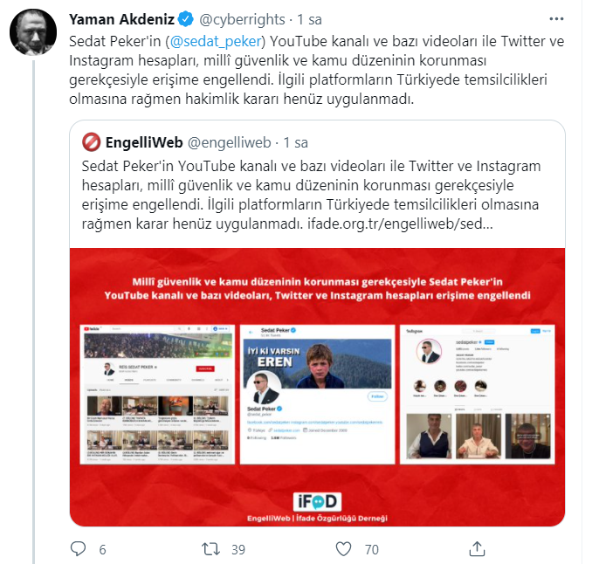Viewport: 592px width, 564px height.
Task: Click the 39 retweet count
Action: [x=238, y=550]
